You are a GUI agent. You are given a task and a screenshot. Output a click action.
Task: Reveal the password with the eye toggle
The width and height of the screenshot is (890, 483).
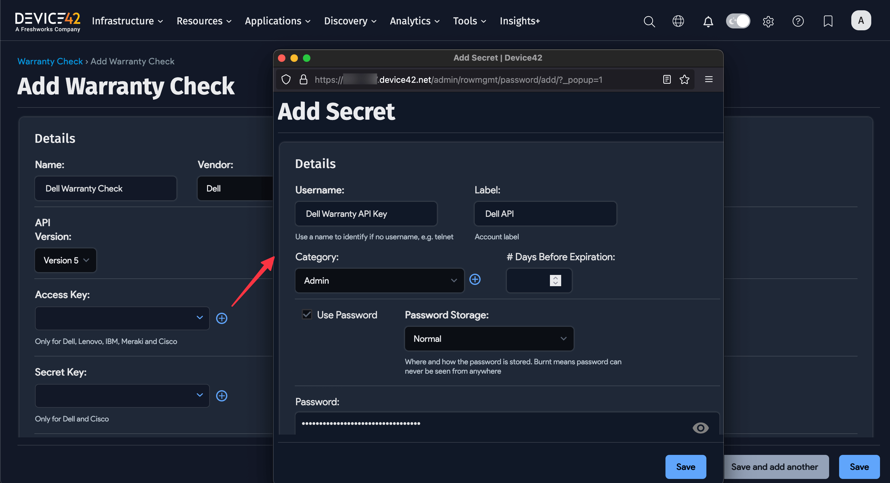coord(701,428)
